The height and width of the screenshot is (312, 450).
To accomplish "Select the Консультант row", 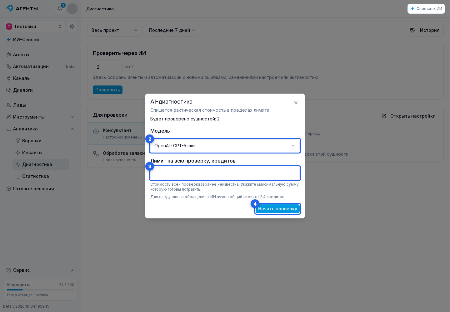I will tap(117, 134).
